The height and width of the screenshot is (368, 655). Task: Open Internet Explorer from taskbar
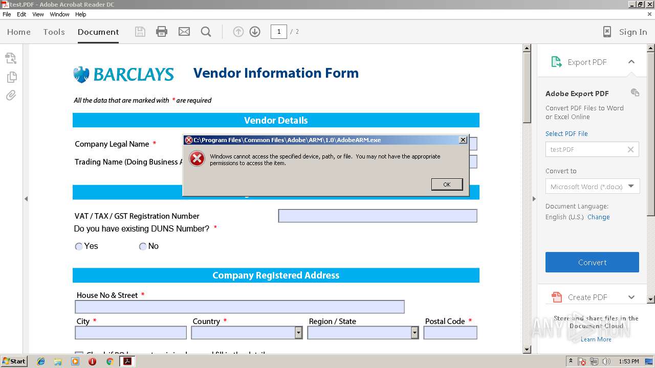click(41, 361)
